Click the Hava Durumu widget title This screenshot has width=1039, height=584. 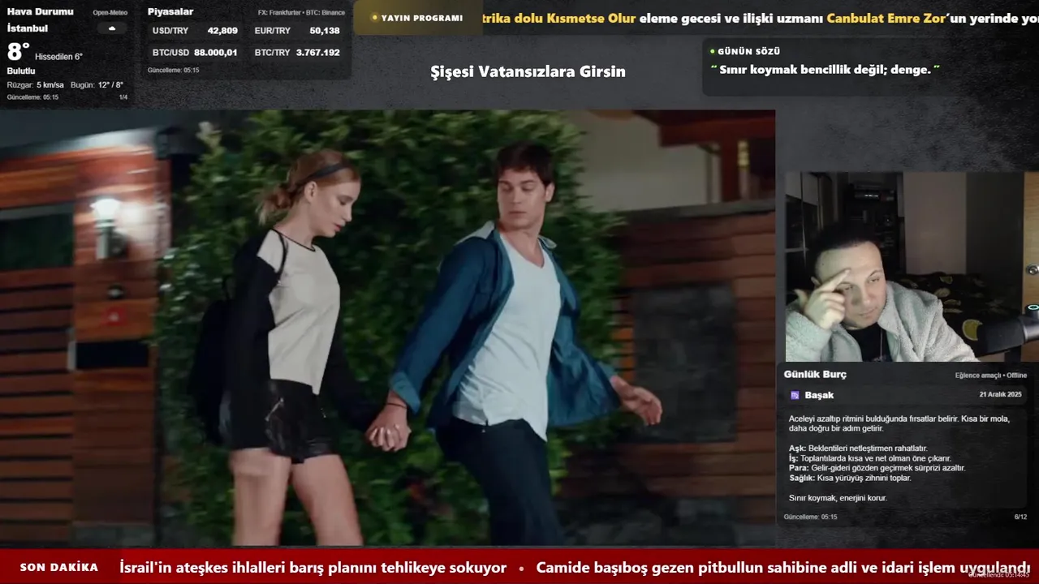[x=40, y=12]
